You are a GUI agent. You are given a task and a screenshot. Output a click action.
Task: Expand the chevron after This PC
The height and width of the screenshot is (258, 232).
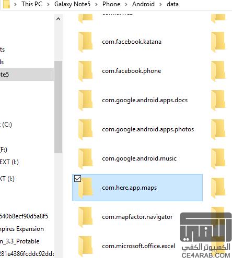[48, 4]
